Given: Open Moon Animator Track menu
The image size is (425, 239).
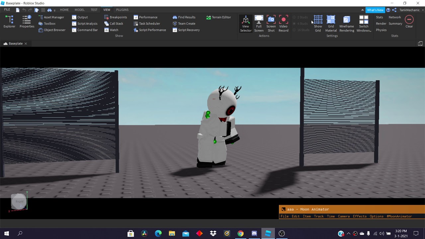Looking at the screenshot, I should coord(319,216).
